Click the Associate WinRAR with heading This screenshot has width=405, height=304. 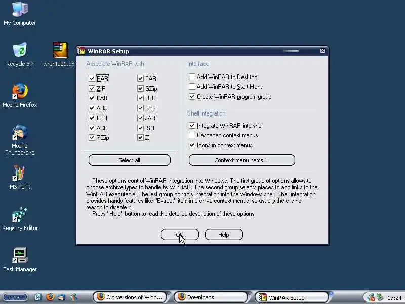[115, 64]
